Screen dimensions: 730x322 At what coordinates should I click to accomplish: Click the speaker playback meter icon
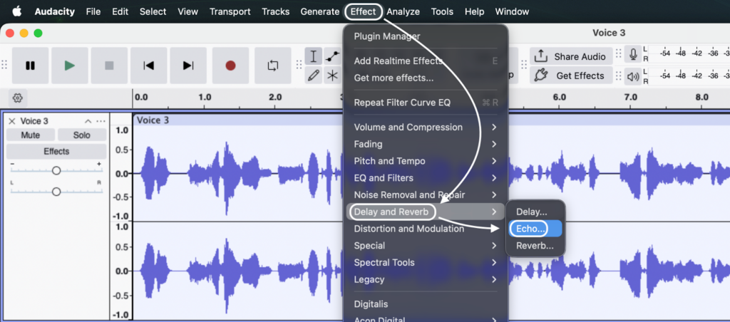tap(633, 76)
